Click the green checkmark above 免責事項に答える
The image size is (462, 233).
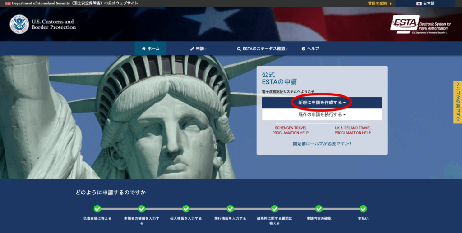tap(97, 209)
